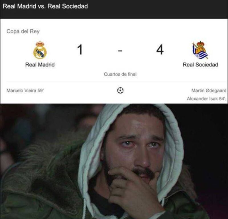Open the Real Sociedad team name link
The image size is (228, 219).
[200, 65]
